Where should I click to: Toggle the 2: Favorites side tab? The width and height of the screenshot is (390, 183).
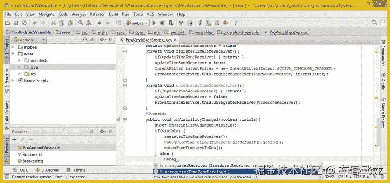[x=7, y=150]
